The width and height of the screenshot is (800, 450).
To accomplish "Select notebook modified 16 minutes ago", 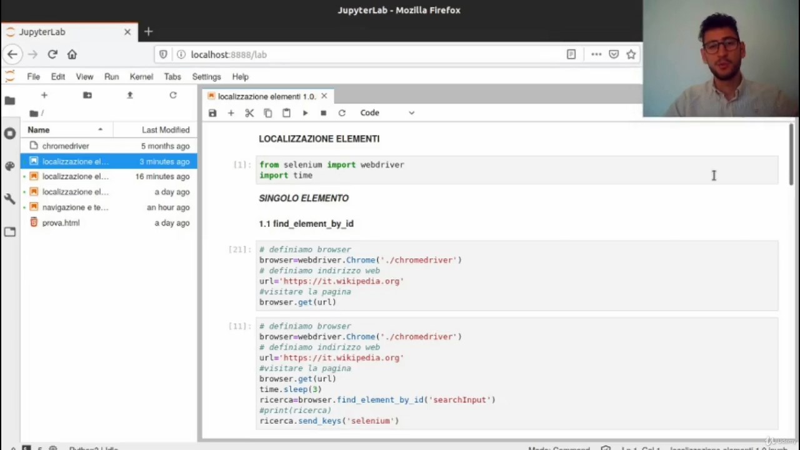I will coord(109,176).
